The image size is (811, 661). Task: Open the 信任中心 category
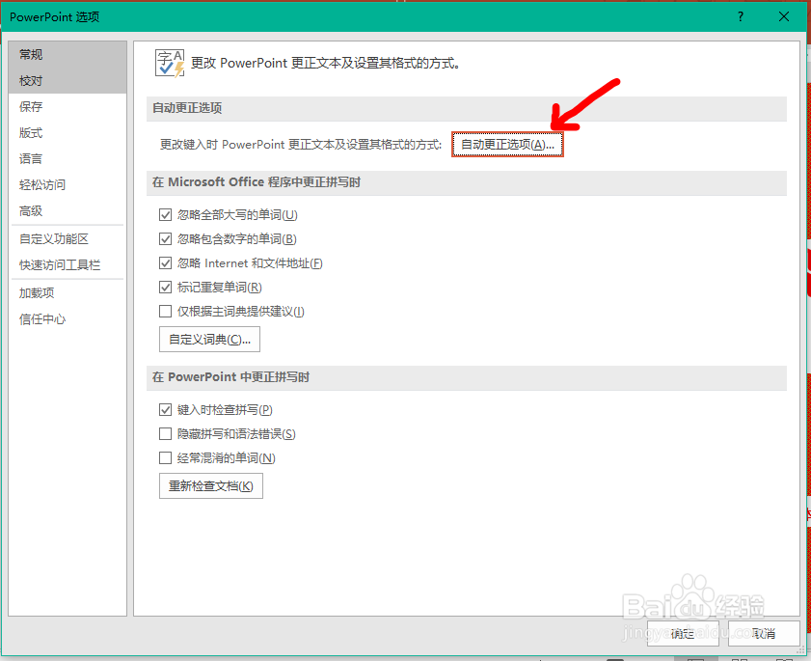point(68,319)
